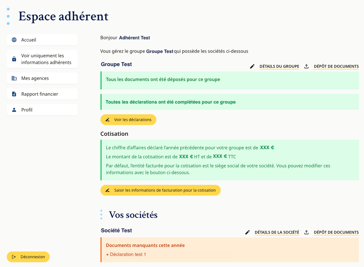Click the pencil edit icon for Société Test

(x=247, y=232)
